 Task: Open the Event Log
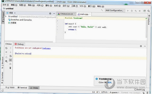click(x=140, y=90)
